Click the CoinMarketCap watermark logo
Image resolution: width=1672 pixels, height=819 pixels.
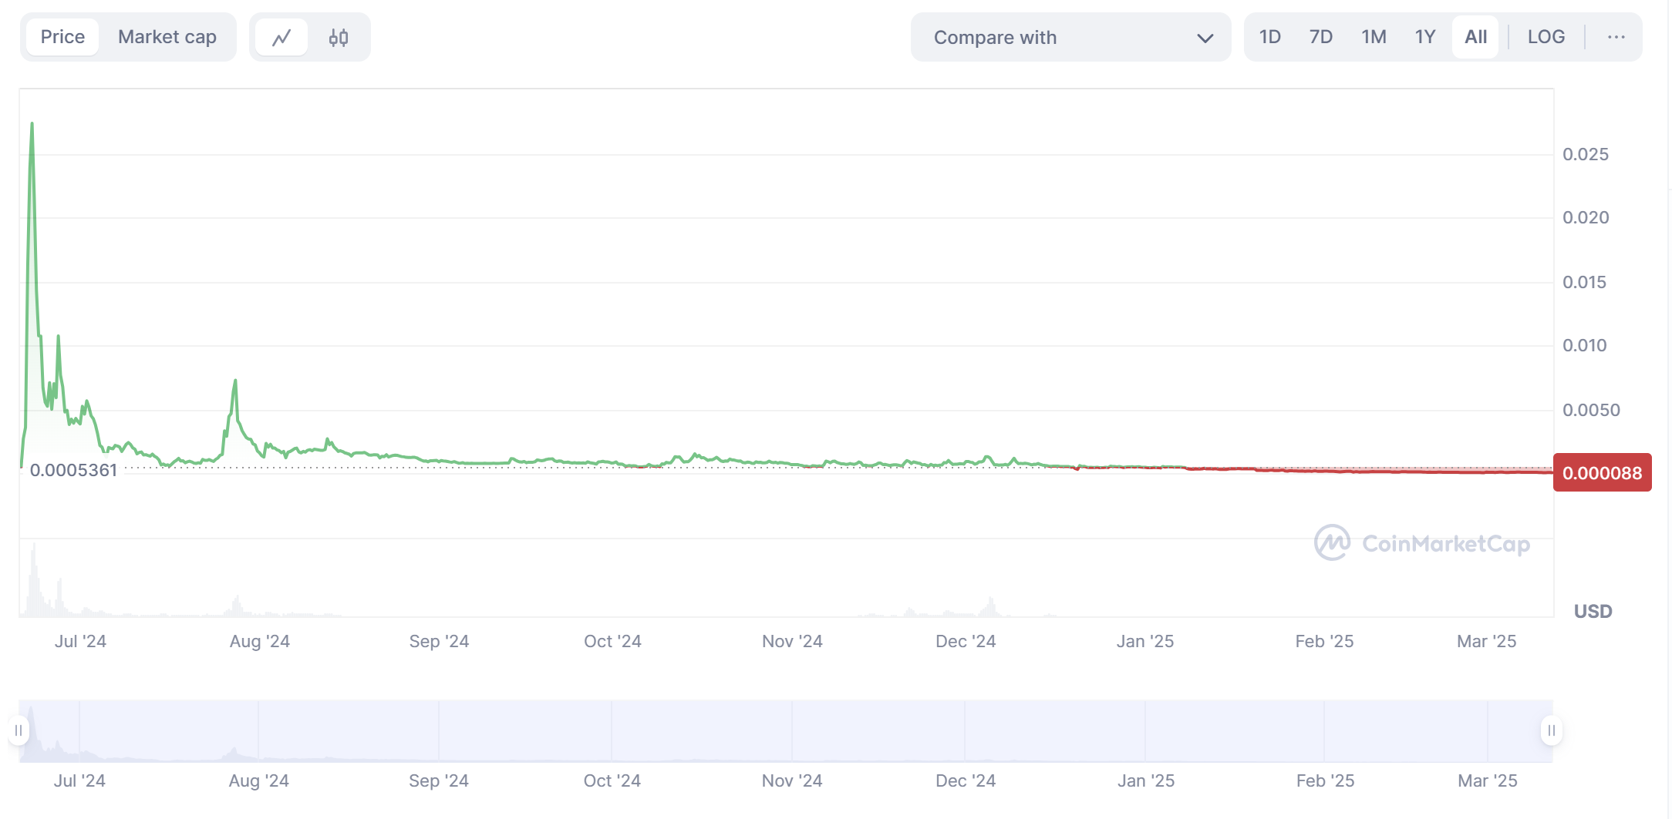click(1421, 543)
